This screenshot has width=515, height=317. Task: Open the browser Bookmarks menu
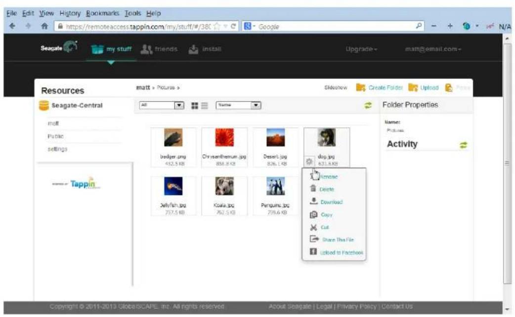coord(102,13)
